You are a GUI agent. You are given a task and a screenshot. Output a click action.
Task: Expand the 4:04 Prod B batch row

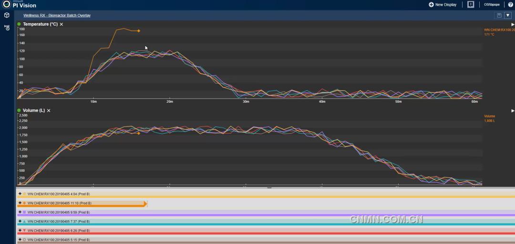(20, 194)
